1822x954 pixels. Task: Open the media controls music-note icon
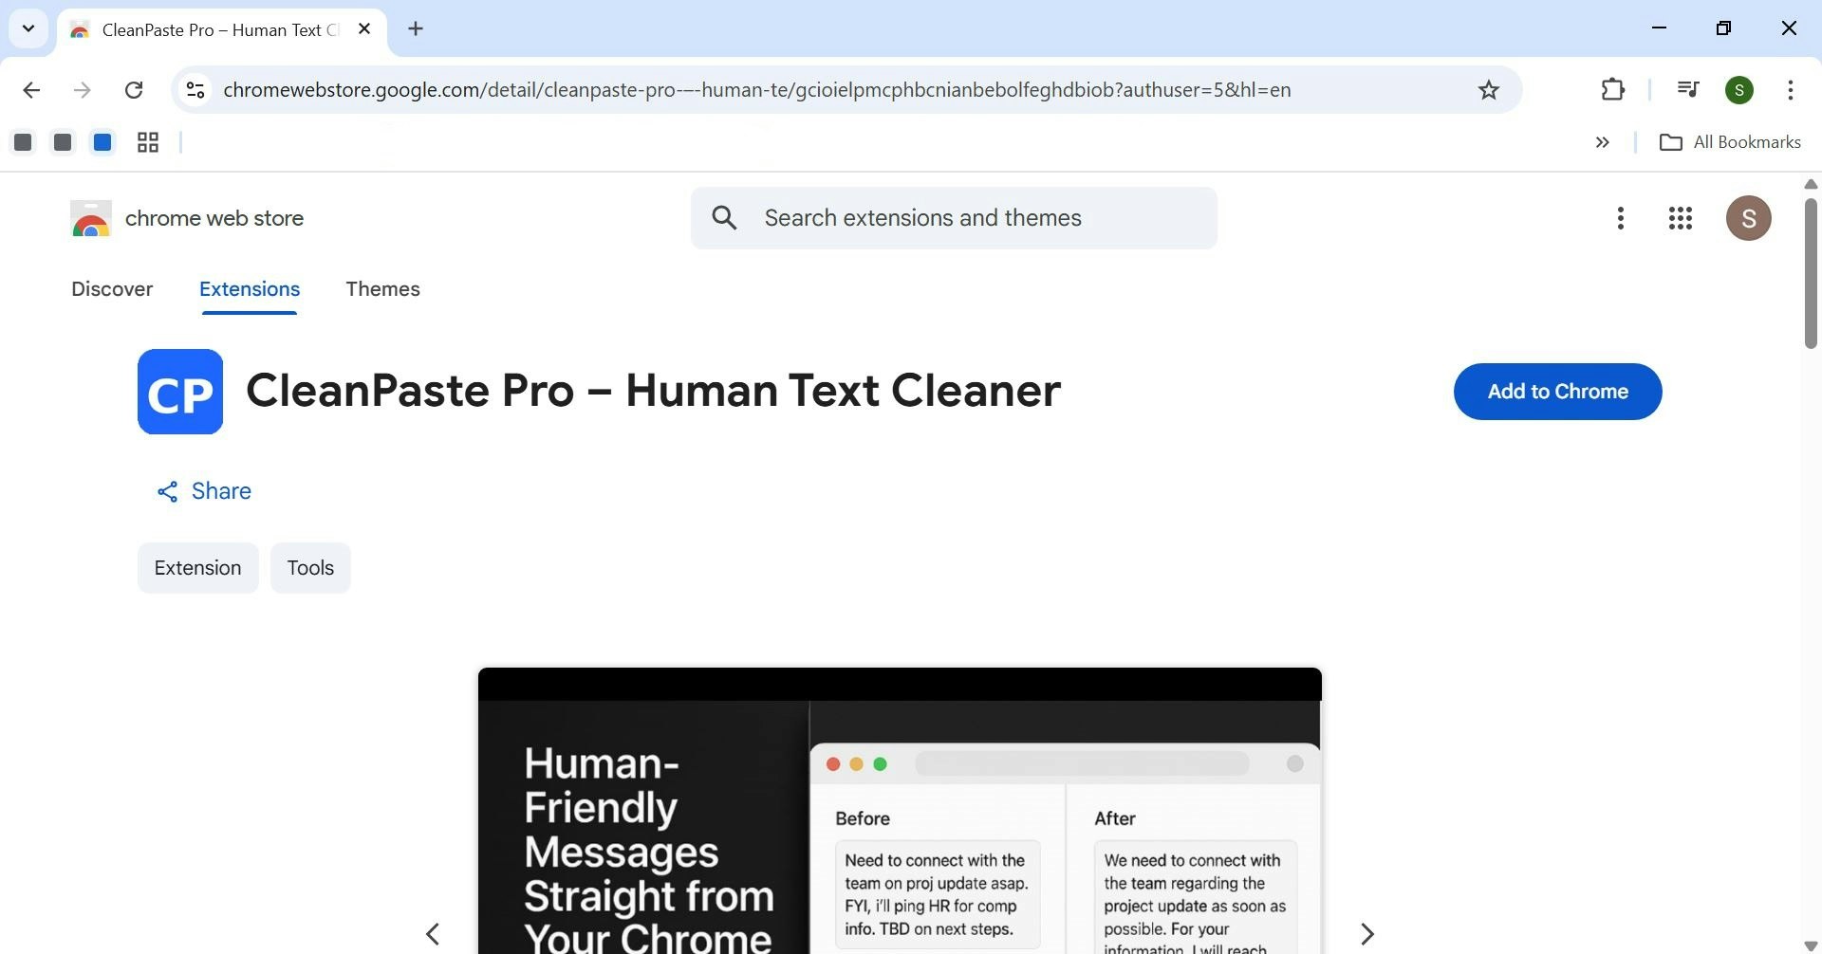click(x=1688, y=89)
